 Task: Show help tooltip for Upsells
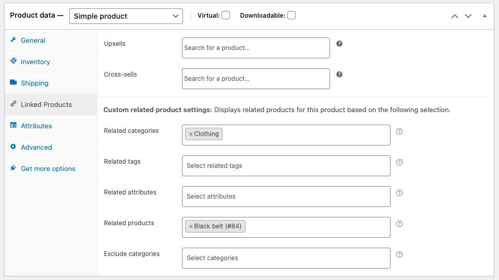pyautogui.click(x=339, y=44)
